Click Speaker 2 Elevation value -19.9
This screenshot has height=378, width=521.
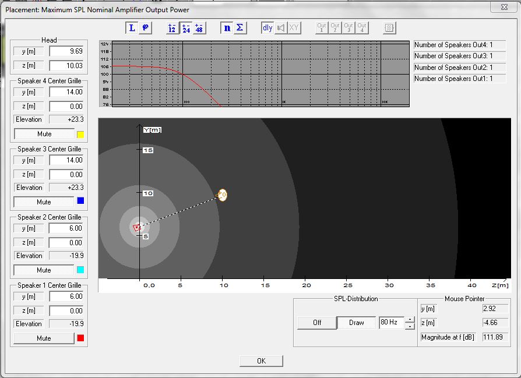66,256
